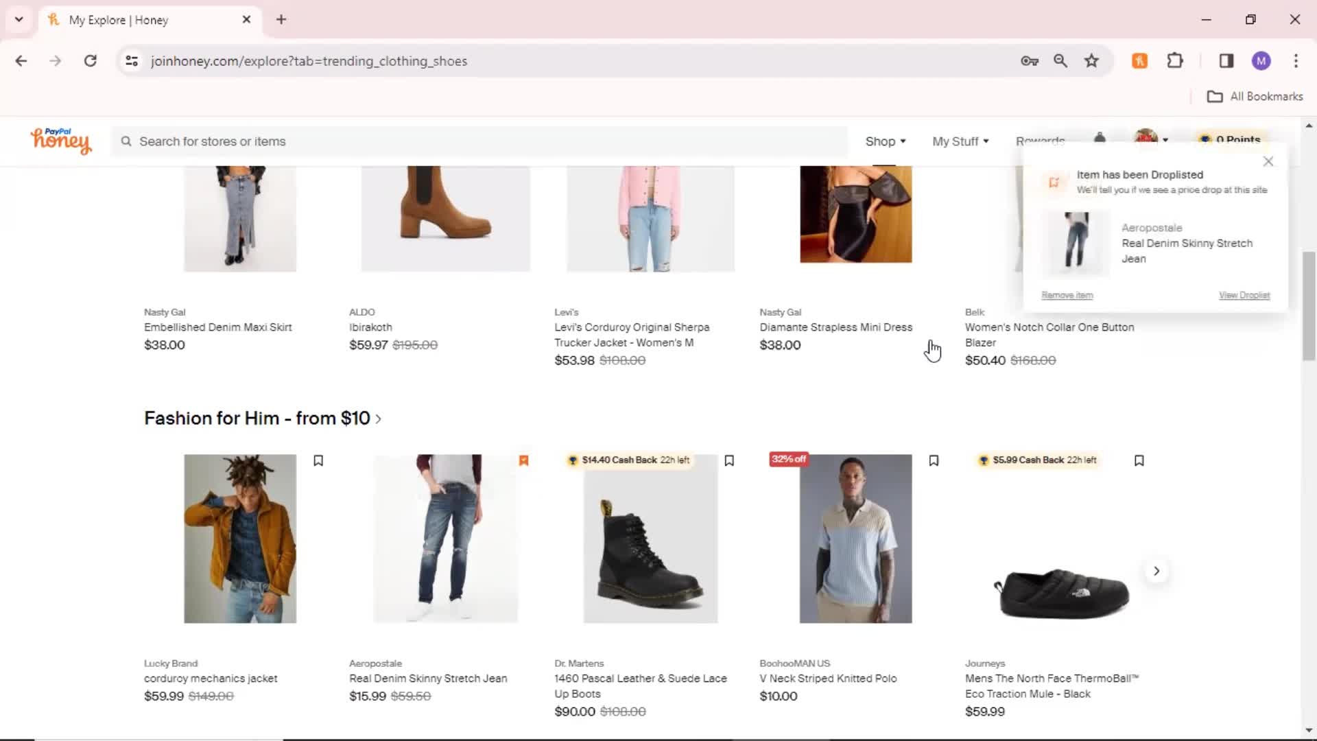
Task: Show next items in Fashion for Him carousel
Action: [1156, 571]
